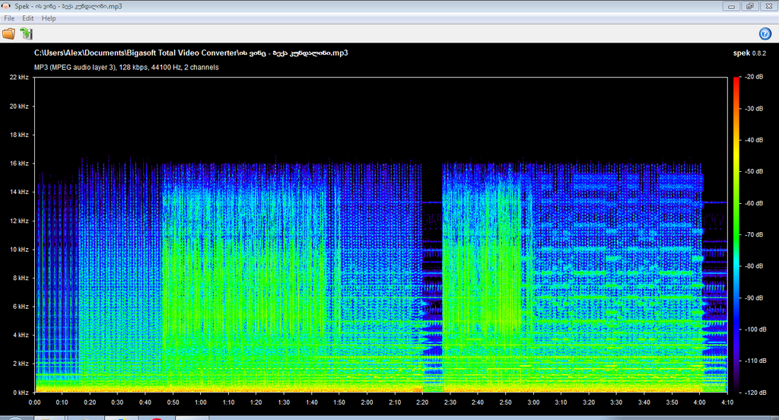Click the Spek app icon in title bar

[x=6, y=6]
